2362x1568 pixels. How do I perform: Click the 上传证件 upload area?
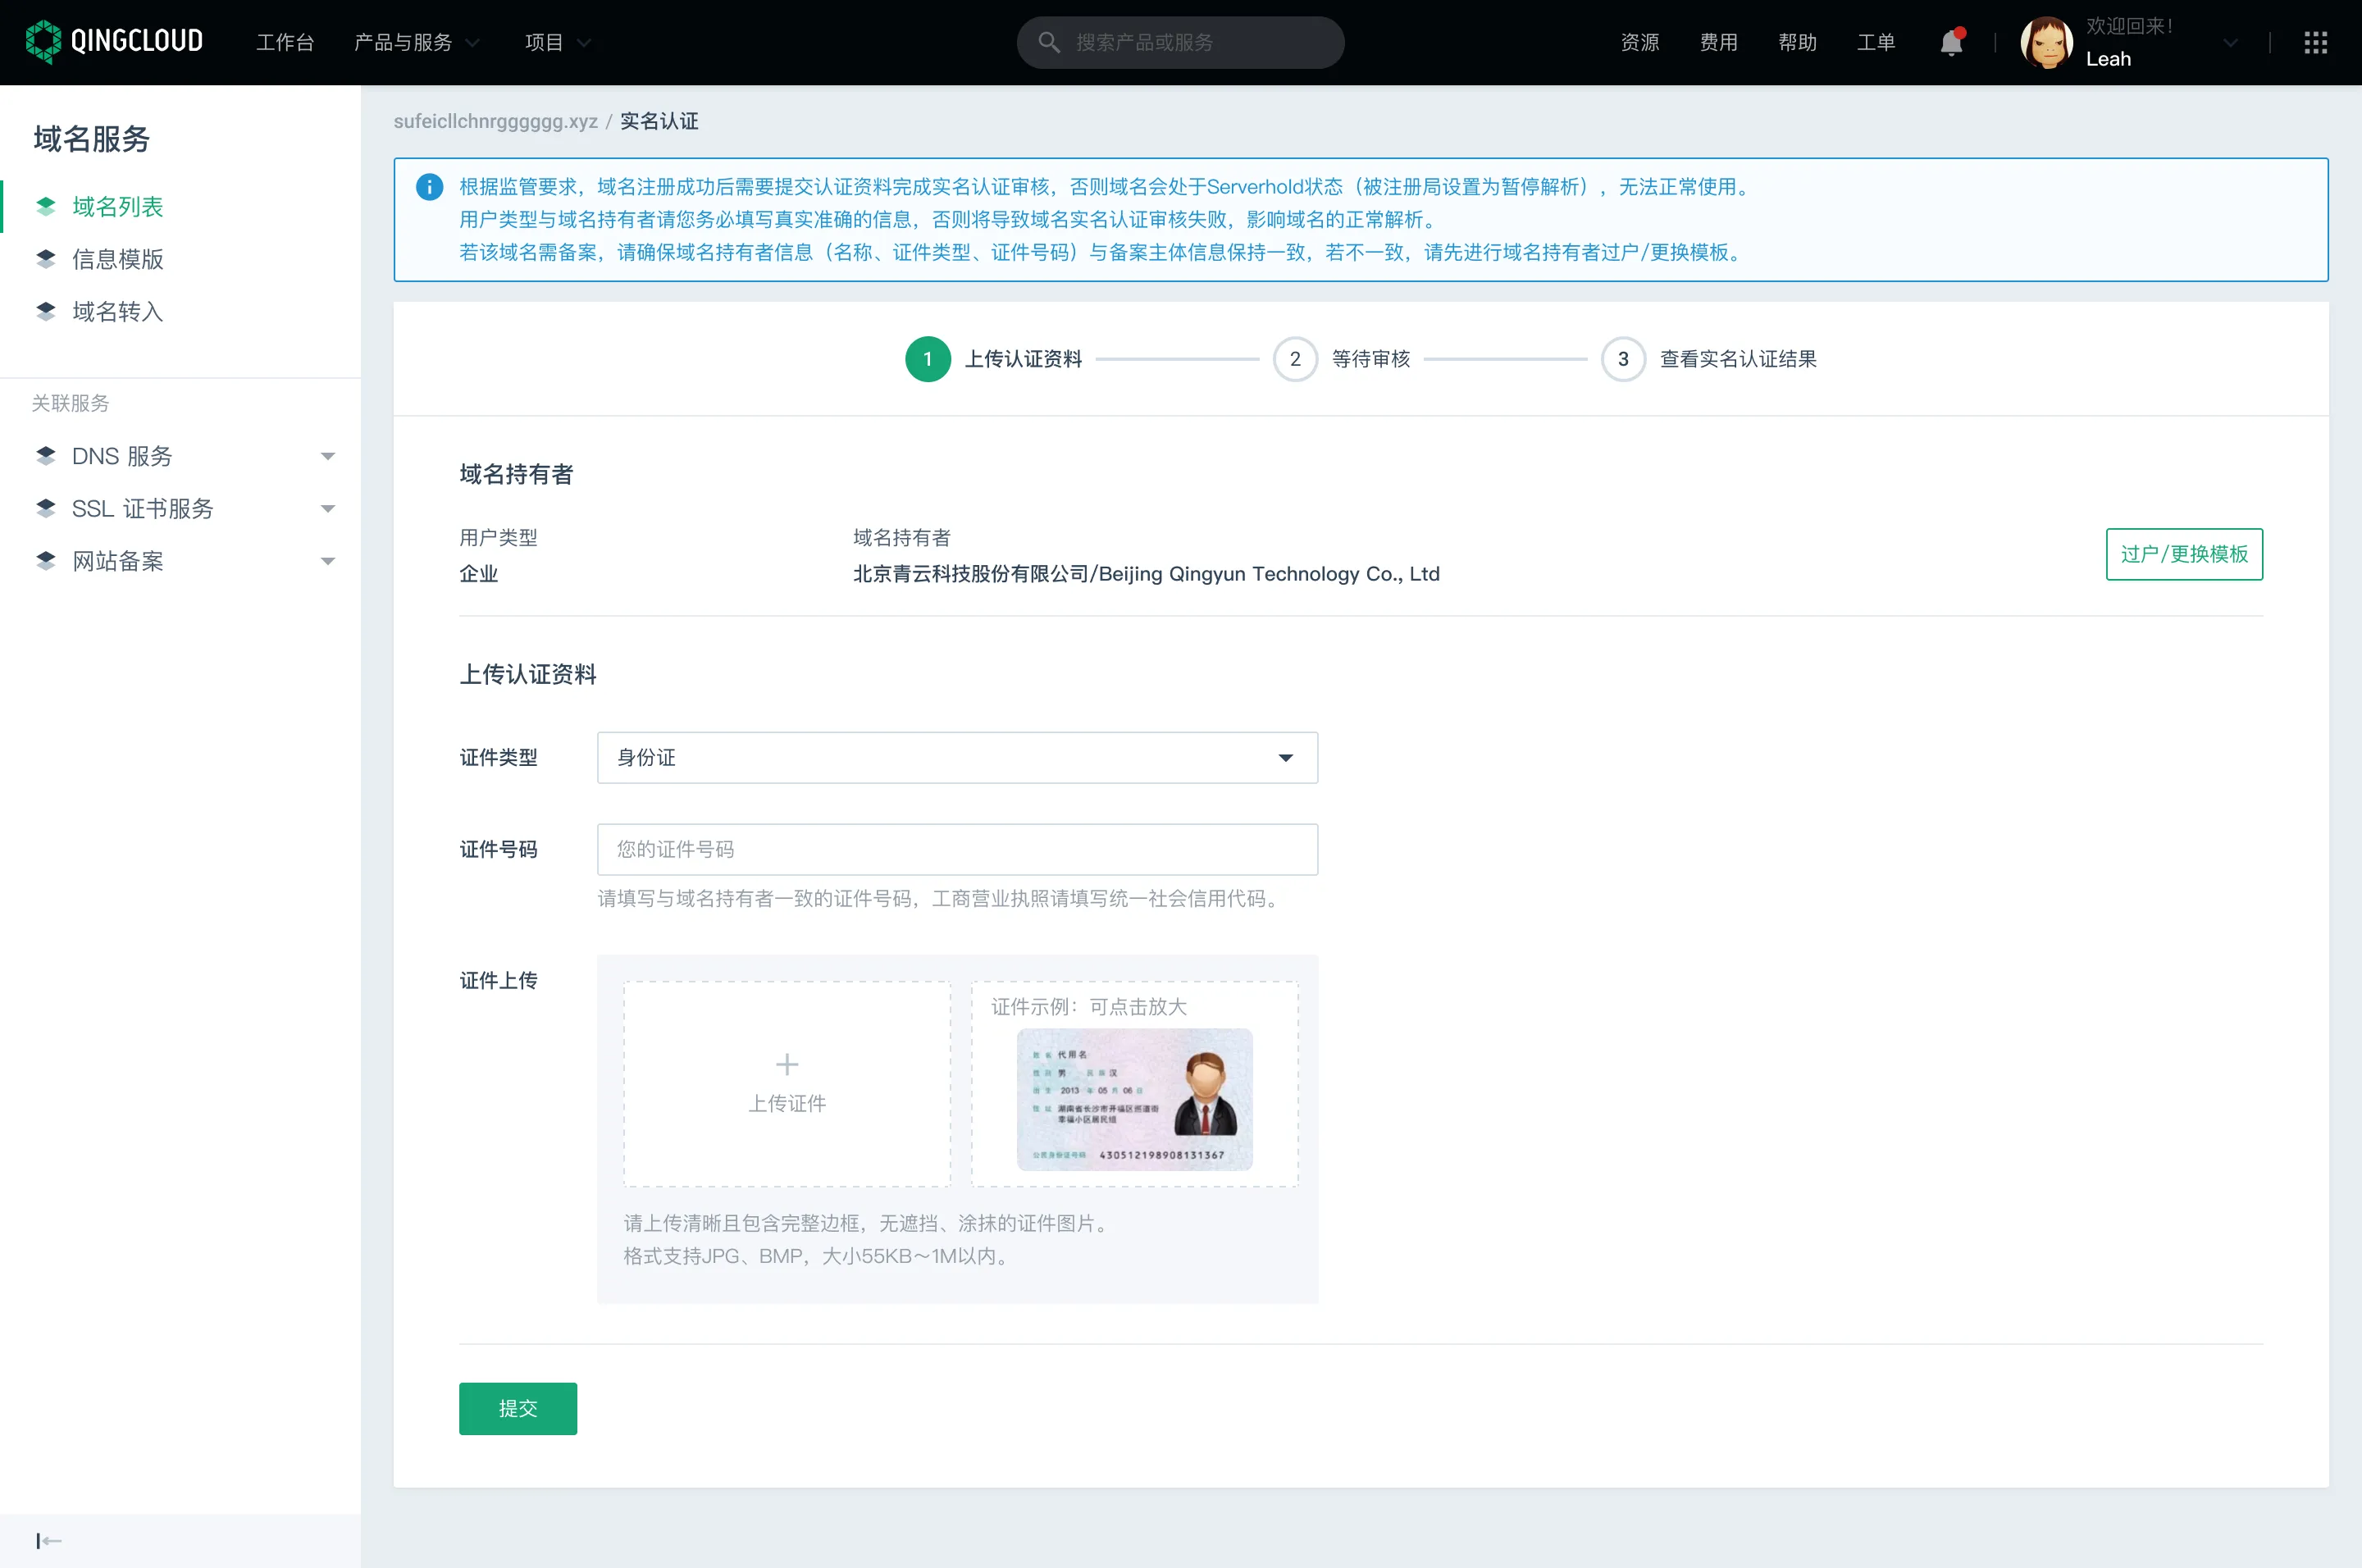[x=787, y=1084]
